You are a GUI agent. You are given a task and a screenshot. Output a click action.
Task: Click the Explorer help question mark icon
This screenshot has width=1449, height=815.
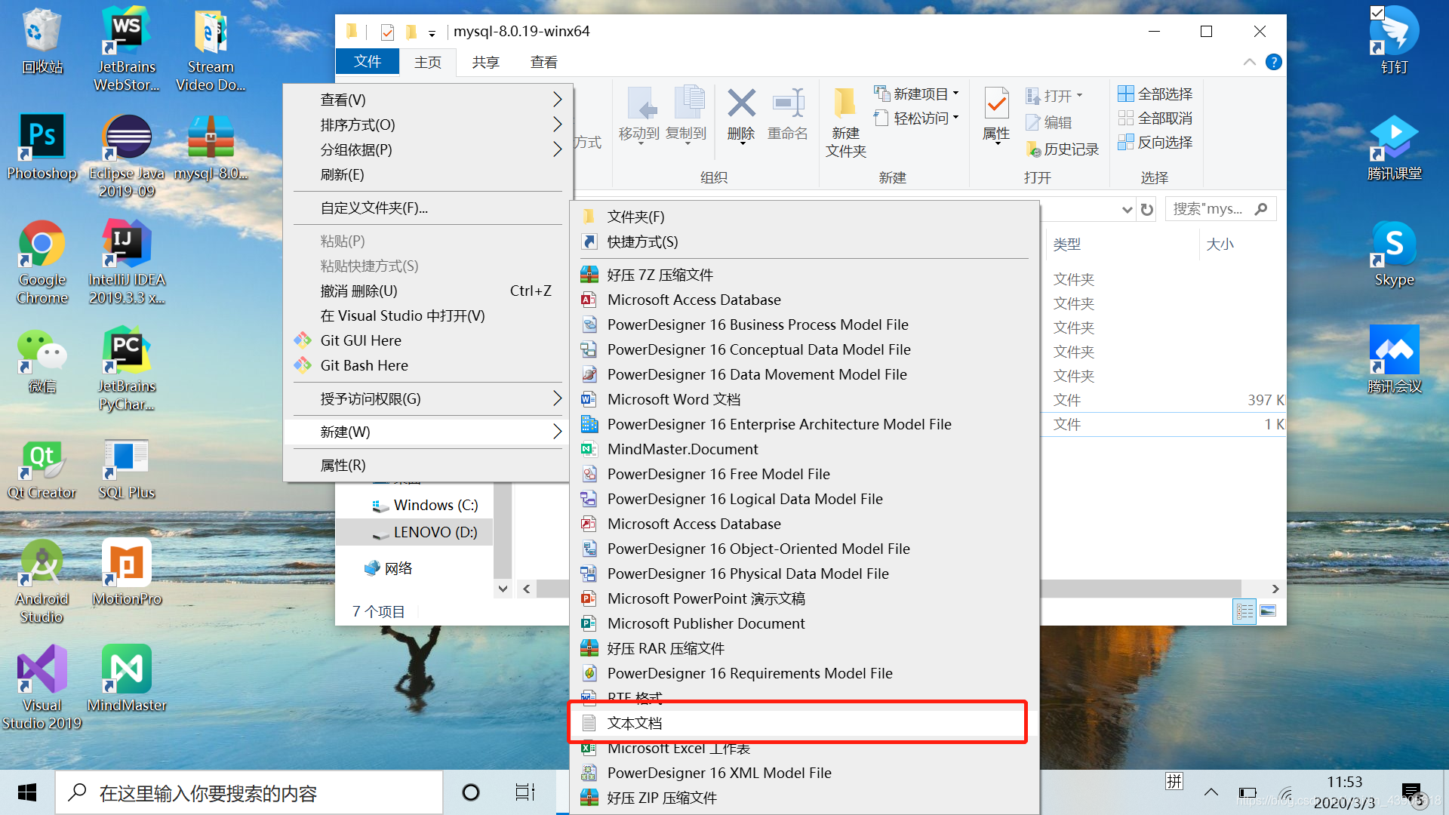coord(1273,63)
